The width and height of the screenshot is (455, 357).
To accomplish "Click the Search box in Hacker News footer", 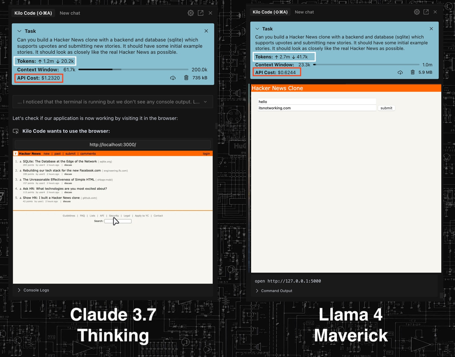I will tap(118, 221).
